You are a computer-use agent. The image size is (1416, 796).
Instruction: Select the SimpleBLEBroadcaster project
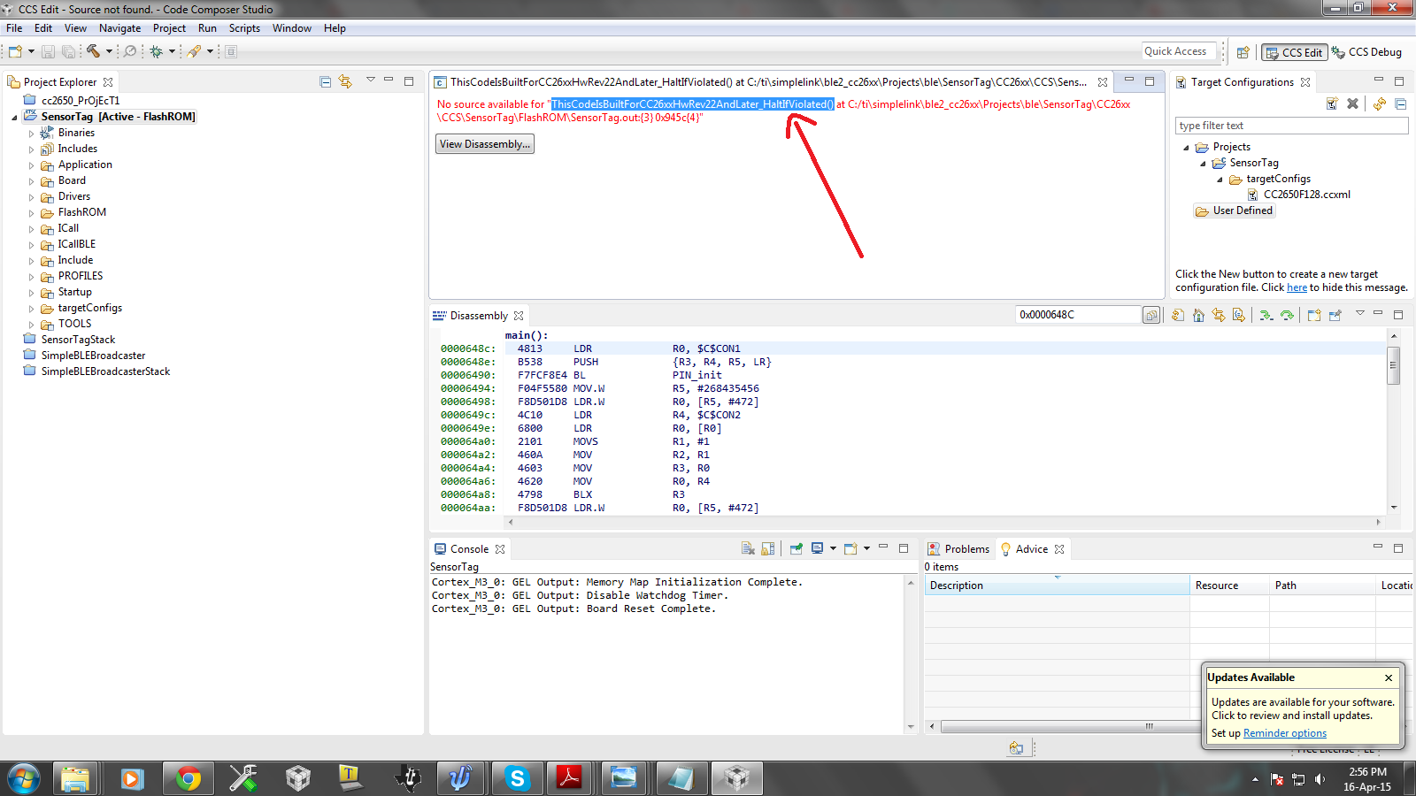coord(93,356)
